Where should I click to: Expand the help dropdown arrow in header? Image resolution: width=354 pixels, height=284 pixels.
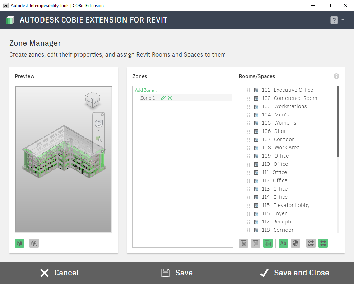click(343, 20)
